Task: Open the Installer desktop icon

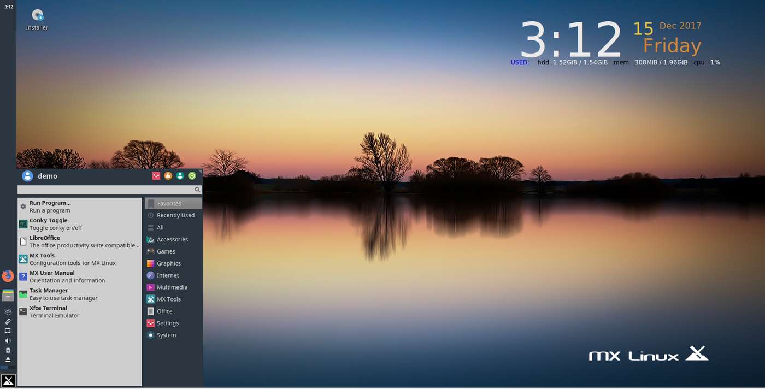Action: [x=37, y=19]
